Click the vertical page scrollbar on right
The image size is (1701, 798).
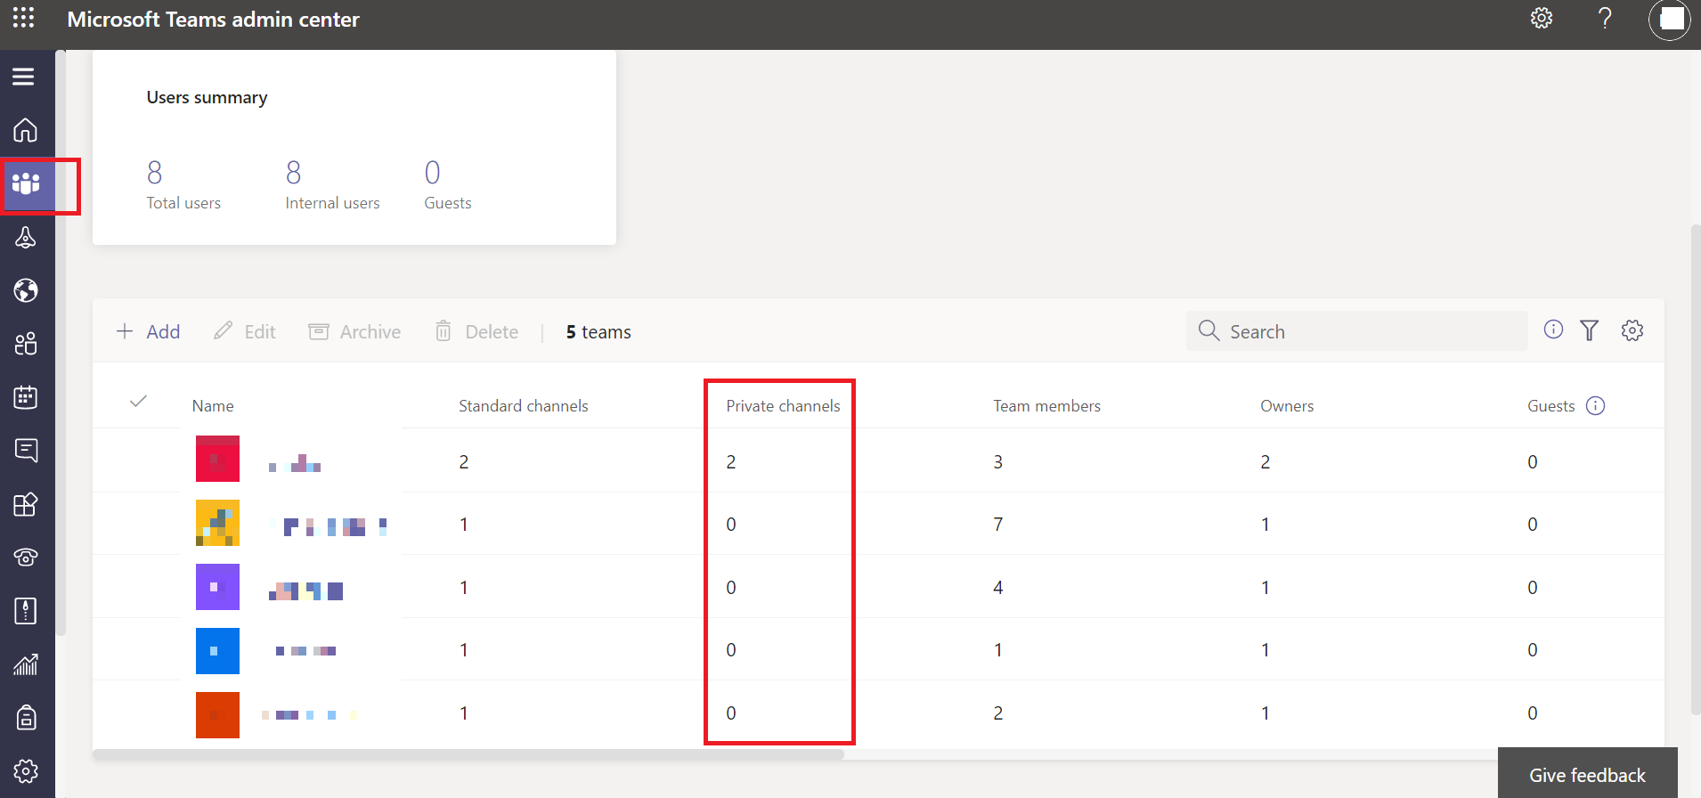tap(1696, 469)
